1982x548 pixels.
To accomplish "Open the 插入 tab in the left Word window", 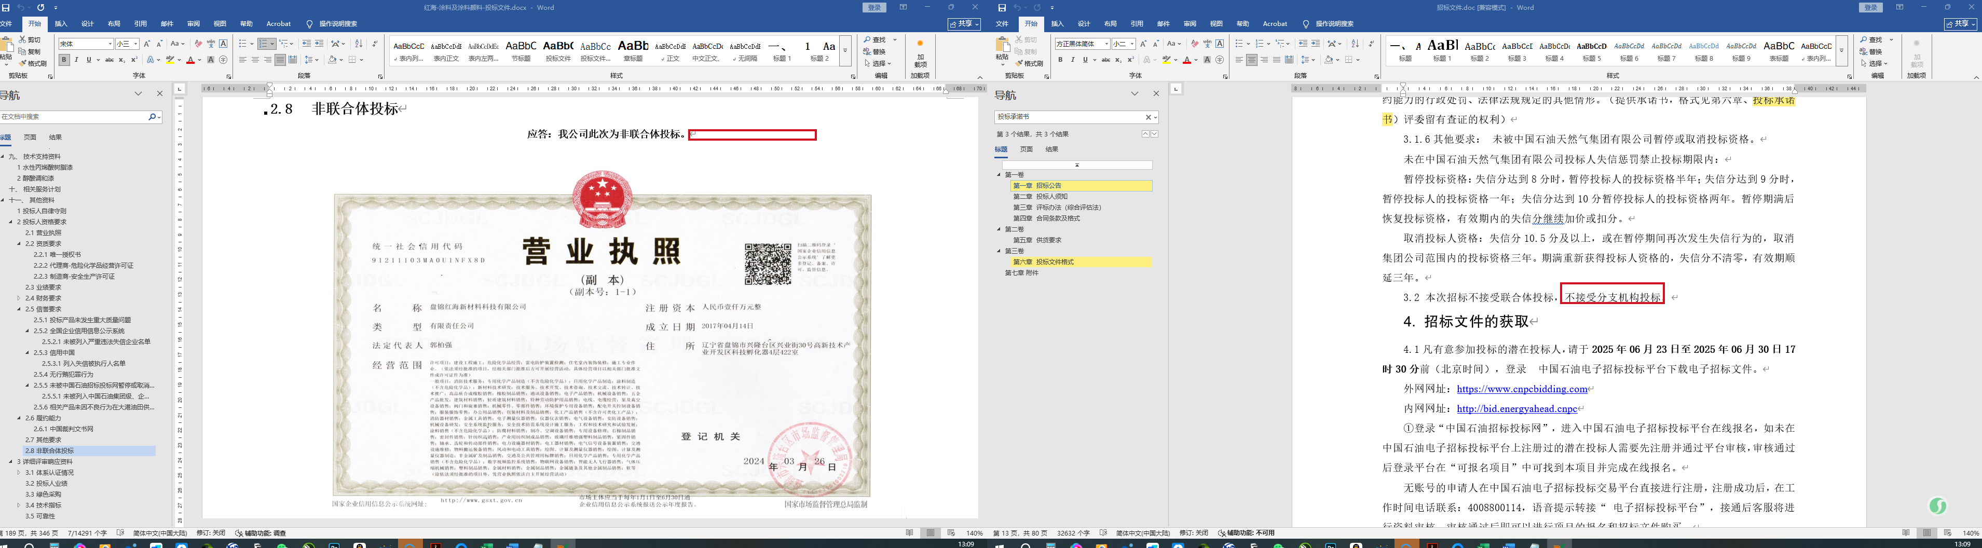I will pos(61,24).
